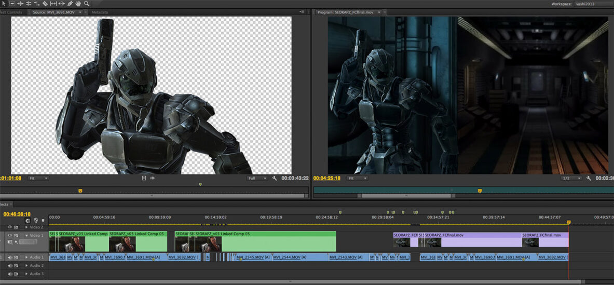Image resolution: width=614 pixels, height=285 pixels.
Task: Click Program monitor timecode 00:04:25:18
Action: coord(326,178)
